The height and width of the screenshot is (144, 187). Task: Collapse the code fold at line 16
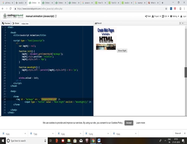[7, 67]
